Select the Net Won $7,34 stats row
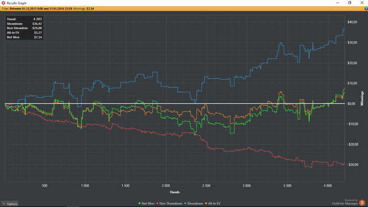The width and height of the screenshot is (368, 207). 24,37
